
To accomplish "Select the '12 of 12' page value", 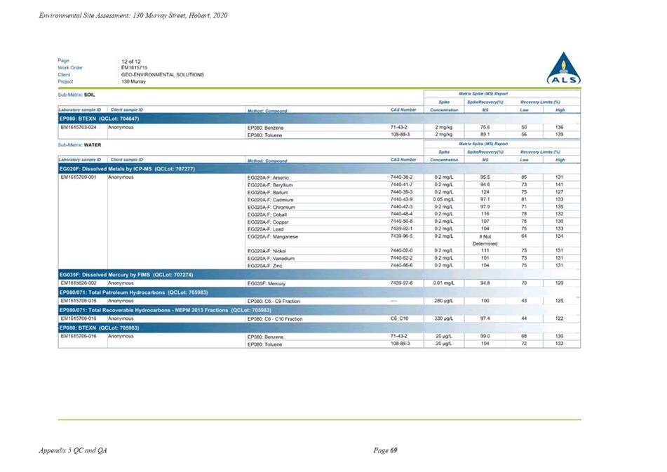I will [x=131, y=61].
